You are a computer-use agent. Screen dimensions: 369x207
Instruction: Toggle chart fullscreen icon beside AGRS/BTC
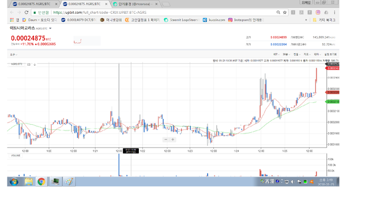tap(29, 64)
